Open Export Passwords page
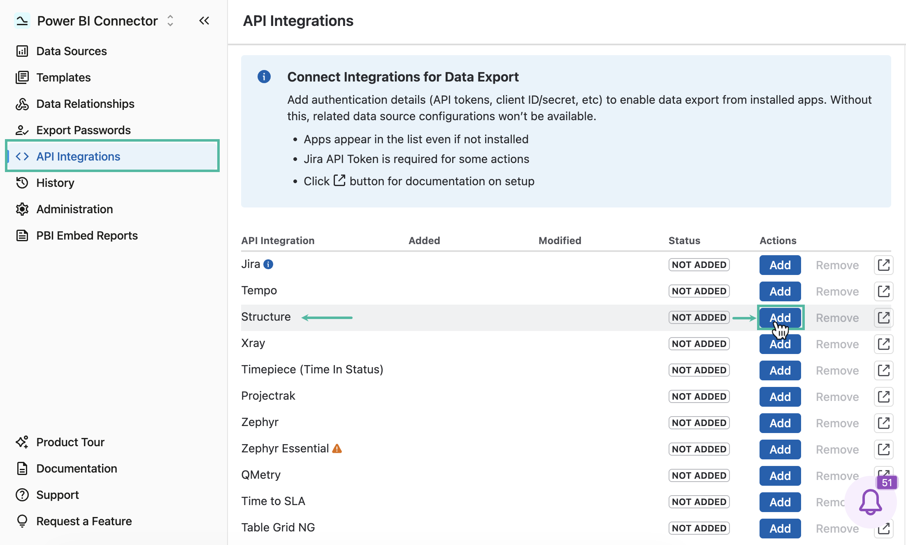The width and height of the screenshot is (906, 545). pyautogui.click(x=84, y=130)
